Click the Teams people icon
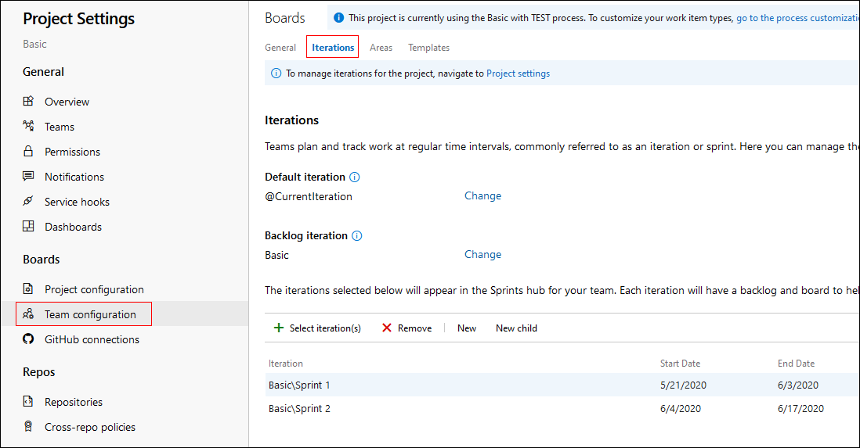 point(28,126)
